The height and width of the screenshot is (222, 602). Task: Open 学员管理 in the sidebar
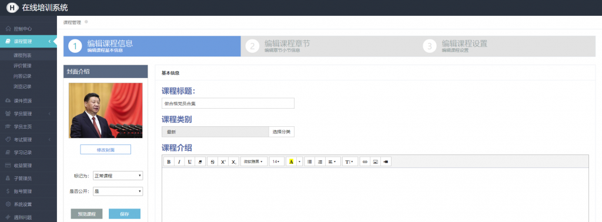28,114
